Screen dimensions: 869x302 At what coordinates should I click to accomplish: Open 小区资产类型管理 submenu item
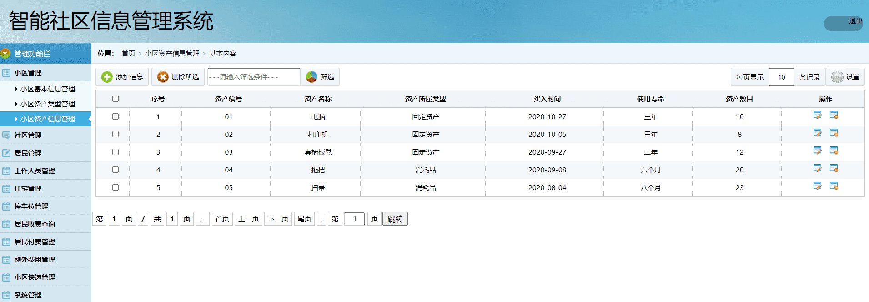tap(47, 104)
